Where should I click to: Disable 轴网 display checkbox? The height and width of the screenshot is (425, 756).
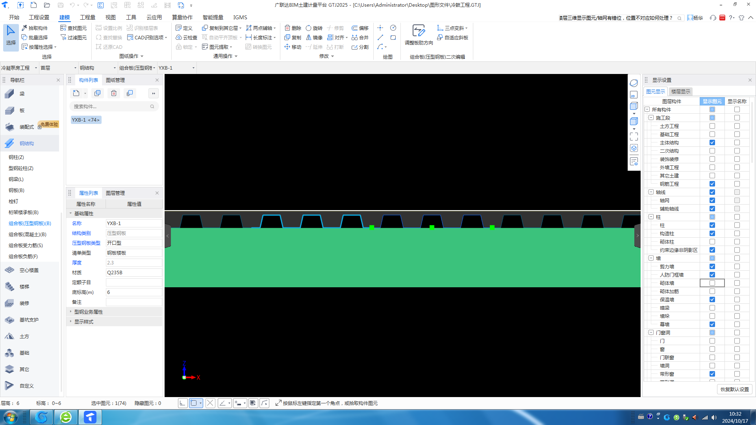pos(712,200)
